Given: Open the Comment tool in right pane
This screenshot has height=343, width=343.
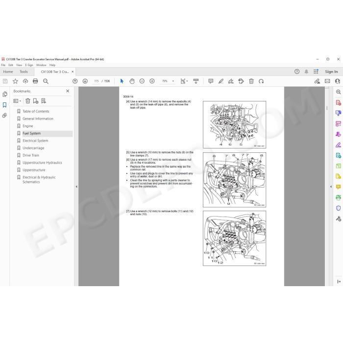Looking at the screenshot, I should [338, 187].
